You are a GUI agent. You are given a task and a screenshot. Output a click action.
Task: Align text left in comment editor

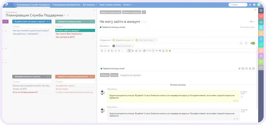129,51
